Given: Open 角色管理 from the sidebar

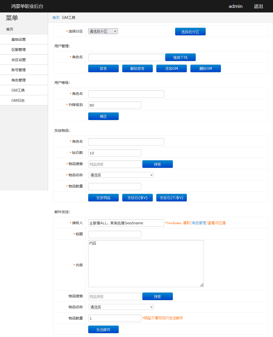Looking at the screenshot, I should [x=18, y=80].
